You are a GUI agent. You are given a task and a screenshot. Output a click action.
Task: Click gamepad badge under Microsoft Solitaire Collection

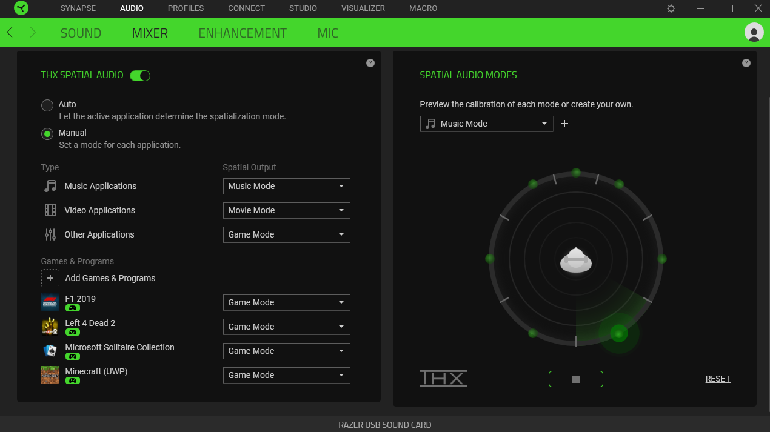[x=73, y=356]
